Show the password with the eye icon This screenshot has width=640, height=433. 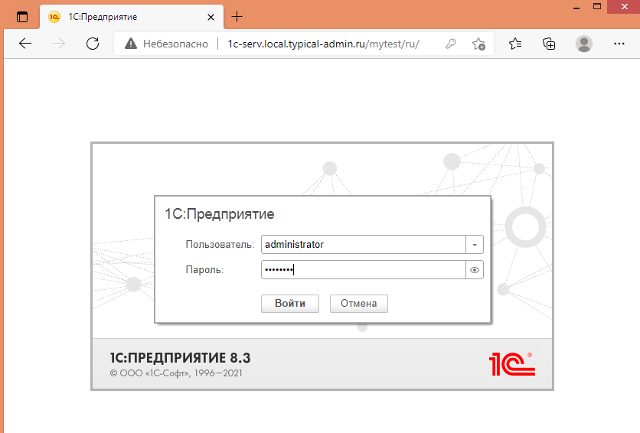(475, 270)
